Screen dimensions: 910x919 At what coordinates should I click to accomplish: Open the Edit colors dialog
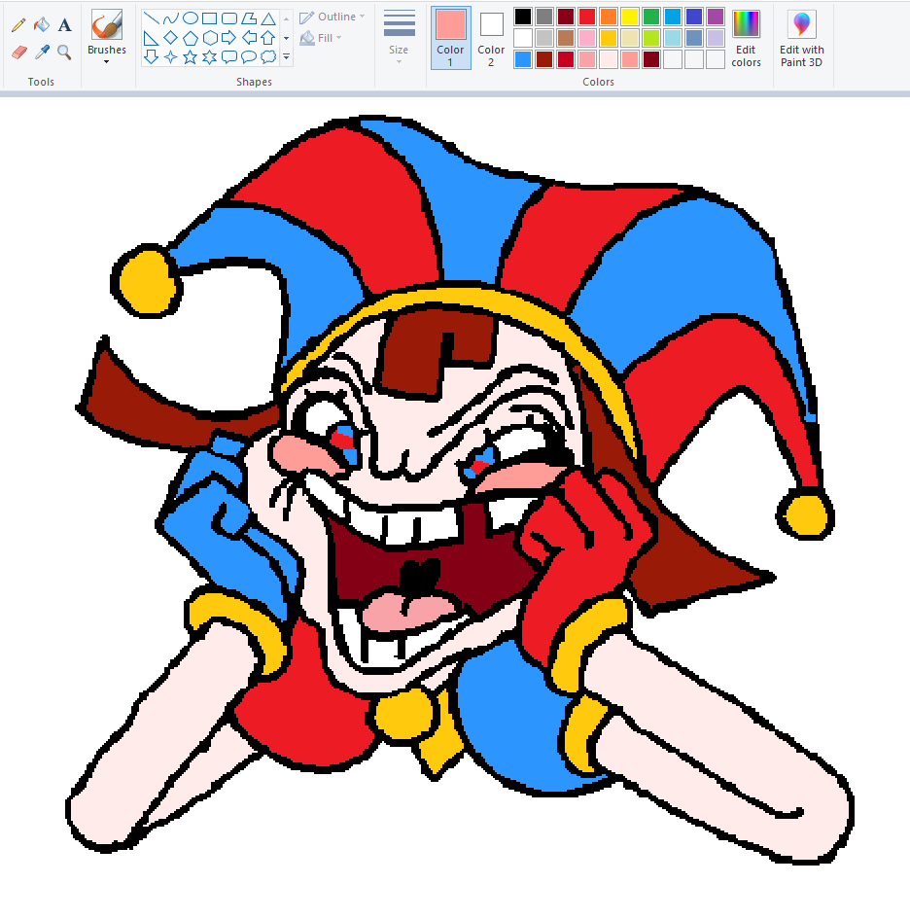click(746, 38)
